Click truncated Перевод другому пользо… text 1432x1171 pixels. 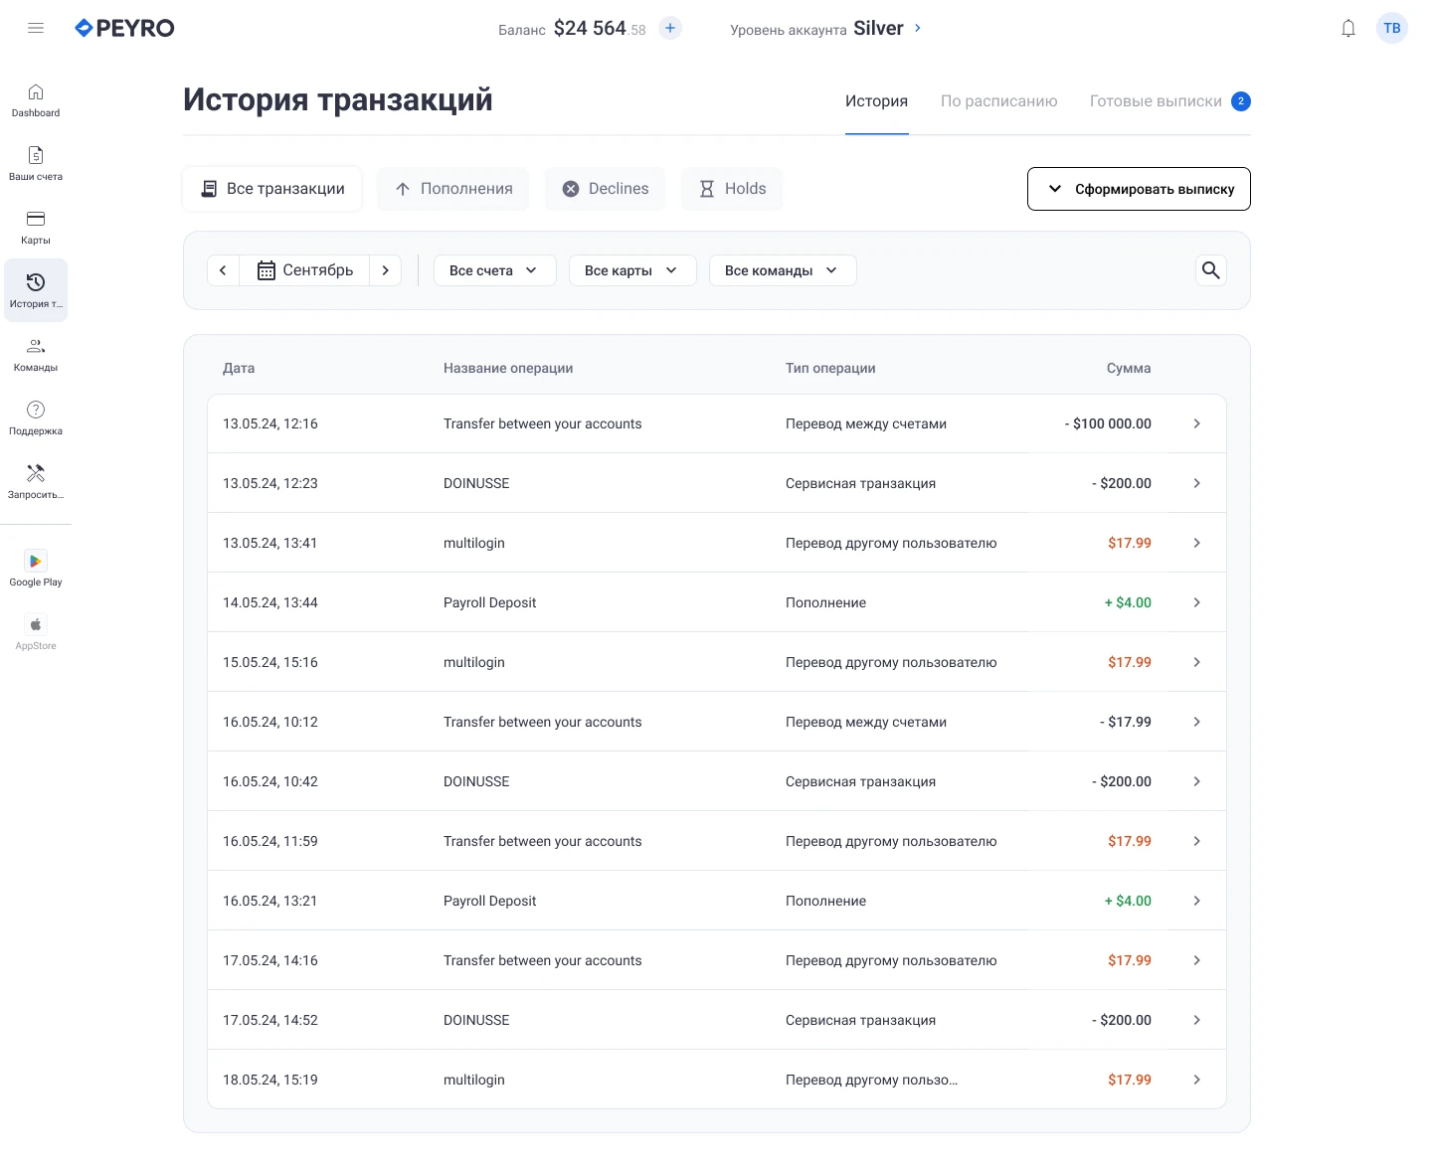click(x=871, y=1080)
